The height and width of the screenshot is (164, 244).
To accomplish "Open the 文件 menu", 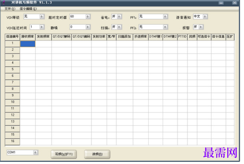I will [x=10, y=9].
